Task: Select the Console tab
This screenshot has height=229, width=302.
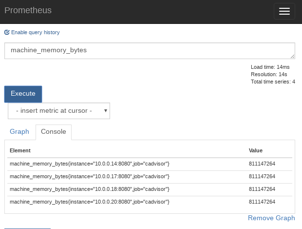Action: (x=54, y=132)
